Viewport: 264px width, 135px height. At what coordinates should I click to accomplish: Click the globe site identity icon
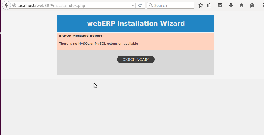14,5
